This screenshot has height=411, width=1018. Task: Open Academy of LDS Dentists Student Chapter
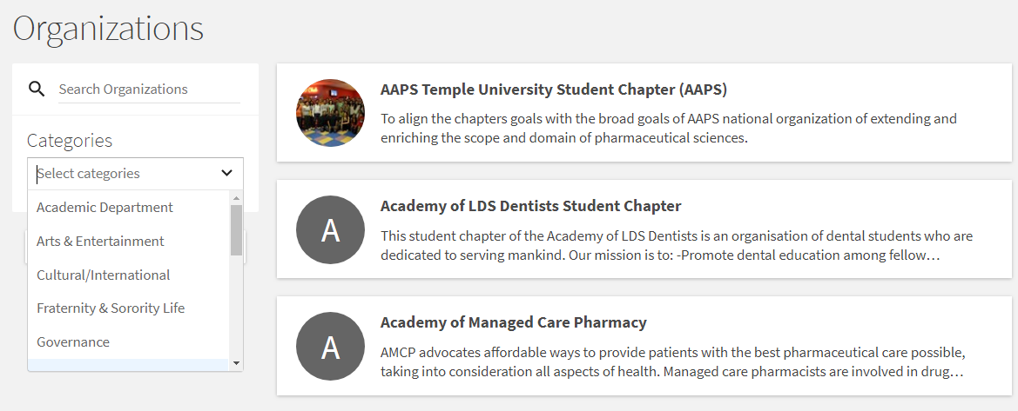(530, 206)
